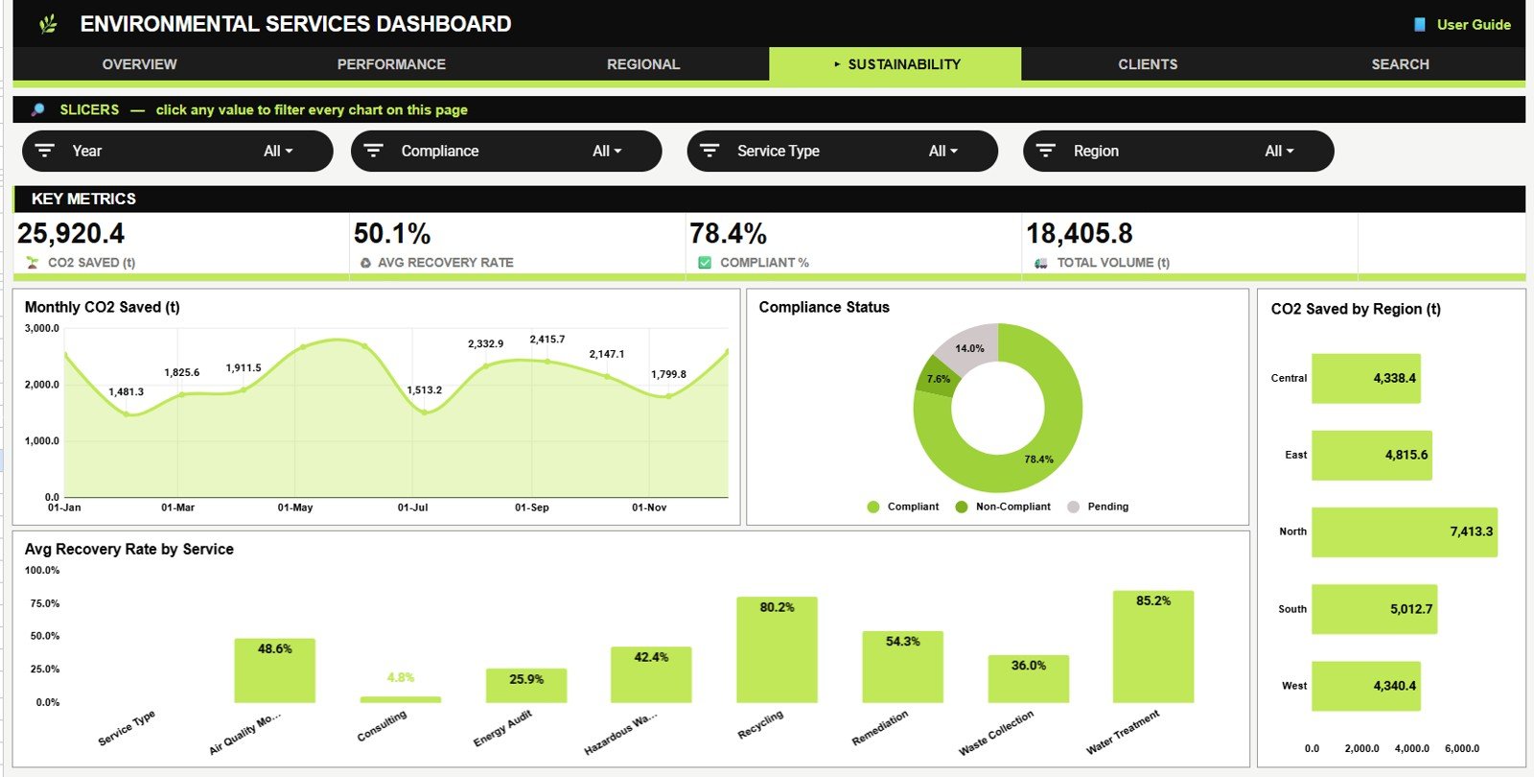Open the SEARCH tab
1534x777 pixels.
(x=1400, y=64)
